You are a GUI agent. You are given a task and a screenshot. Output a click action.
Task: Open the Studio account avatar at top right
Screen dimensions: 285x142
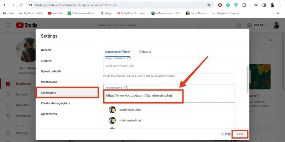click(276, 25)
